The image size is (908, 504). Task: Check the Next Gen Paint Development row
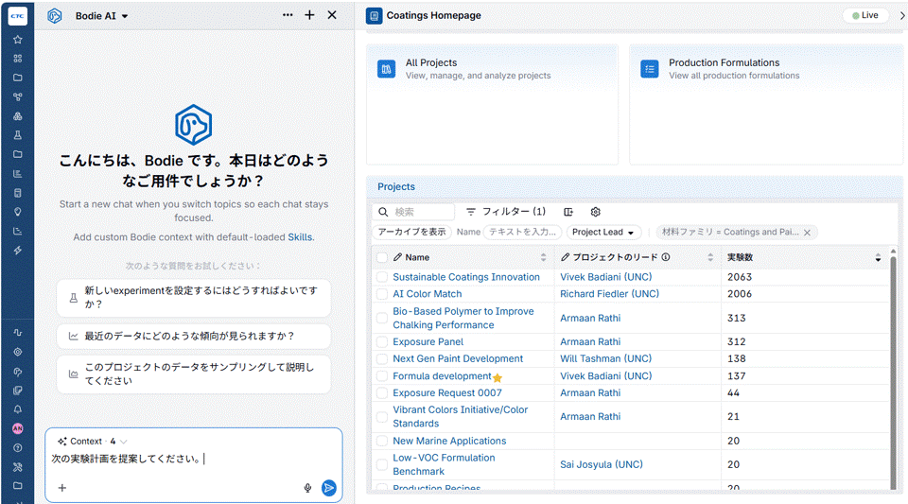pyautogui.click(x=381, y=358)
